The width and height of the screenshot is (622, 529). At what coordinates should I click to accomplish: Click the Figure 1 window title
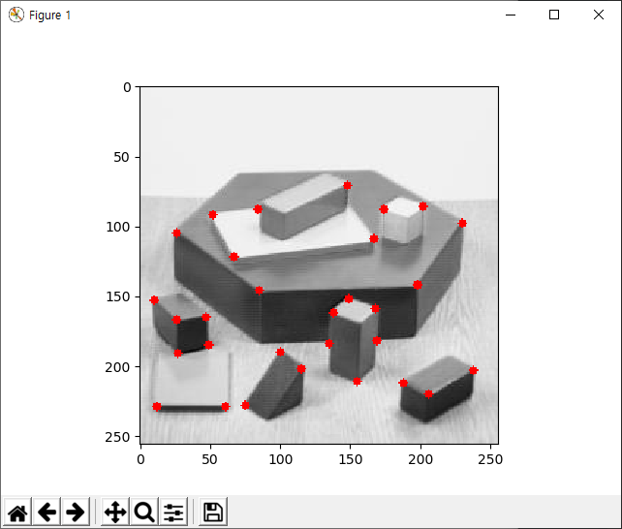tap(50, 16)
